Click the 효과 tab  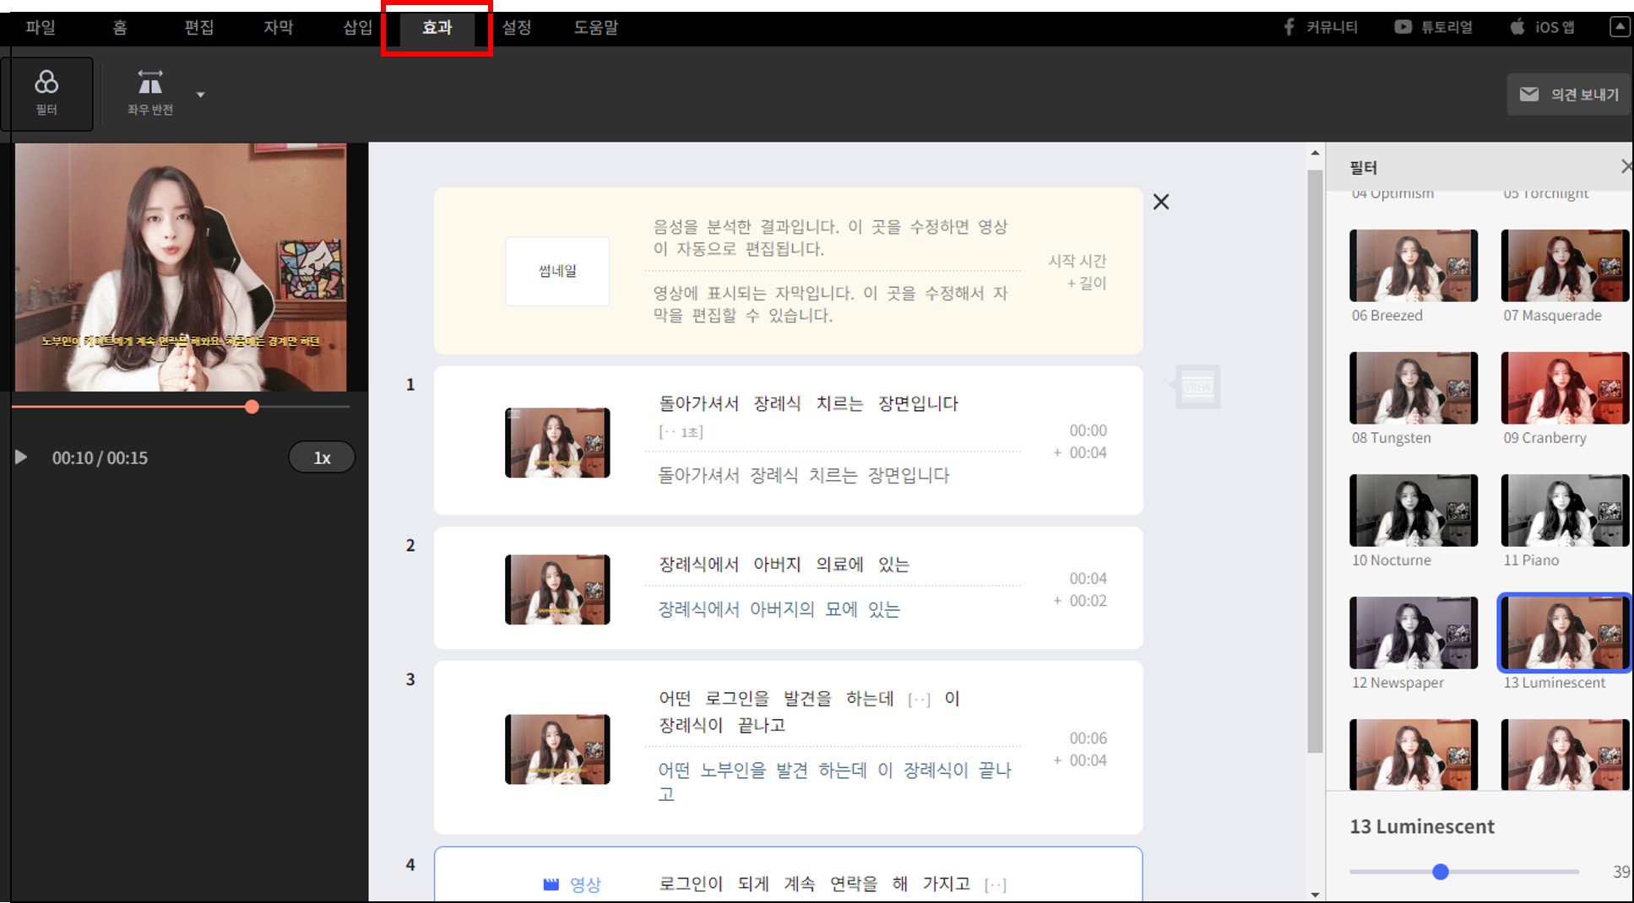click(437, 27)
